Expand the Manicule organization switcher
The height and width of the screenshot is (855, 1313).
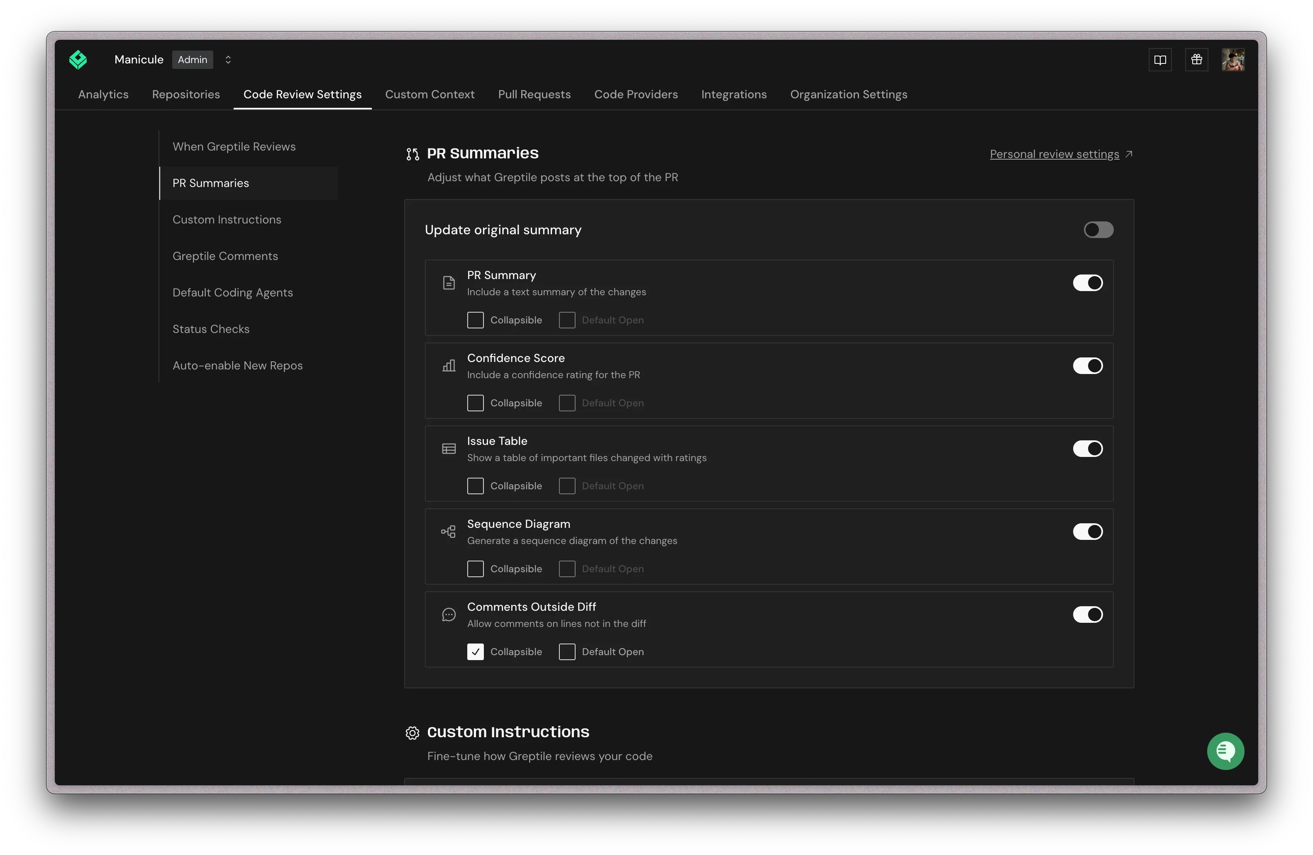[x=228, y=60]
